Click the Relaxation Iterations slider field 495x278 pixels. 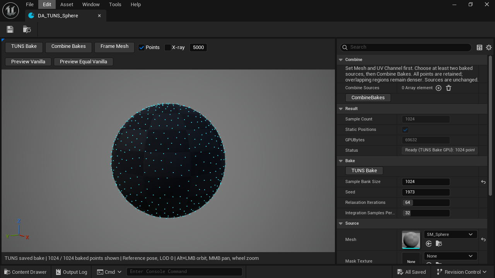[x=426, y=203]
